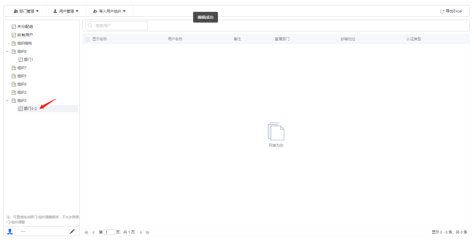Viewport: 474px width, 240px height.
Task: Click the building icon beside 组织2
Action: click(x=14, y=92)
